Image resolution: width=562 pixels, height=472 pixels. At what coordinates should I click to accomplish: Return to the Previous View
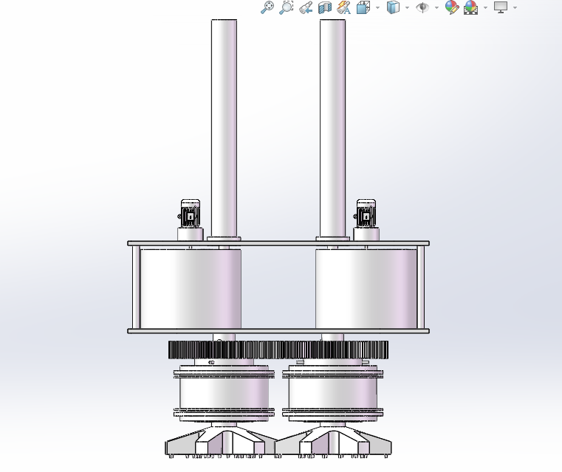pos(306,7)
